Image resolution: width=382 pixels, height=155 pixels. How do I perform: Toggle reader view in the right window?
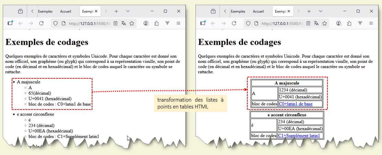coord(308,24)
